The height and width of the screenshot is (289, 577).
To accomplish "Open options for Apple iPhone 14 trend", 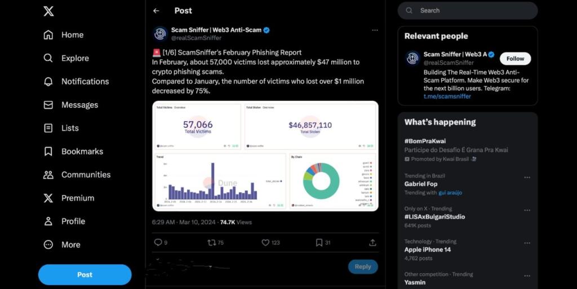I will click(527, 243).
